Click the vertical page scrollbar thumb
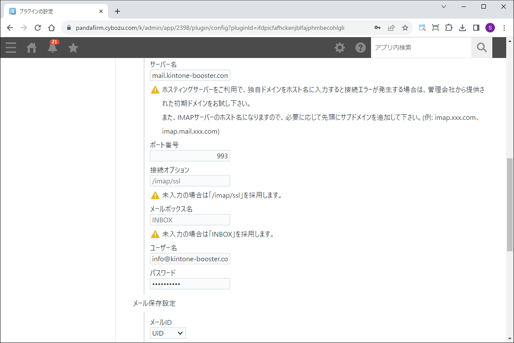514x343 pixels. (510, 204)
